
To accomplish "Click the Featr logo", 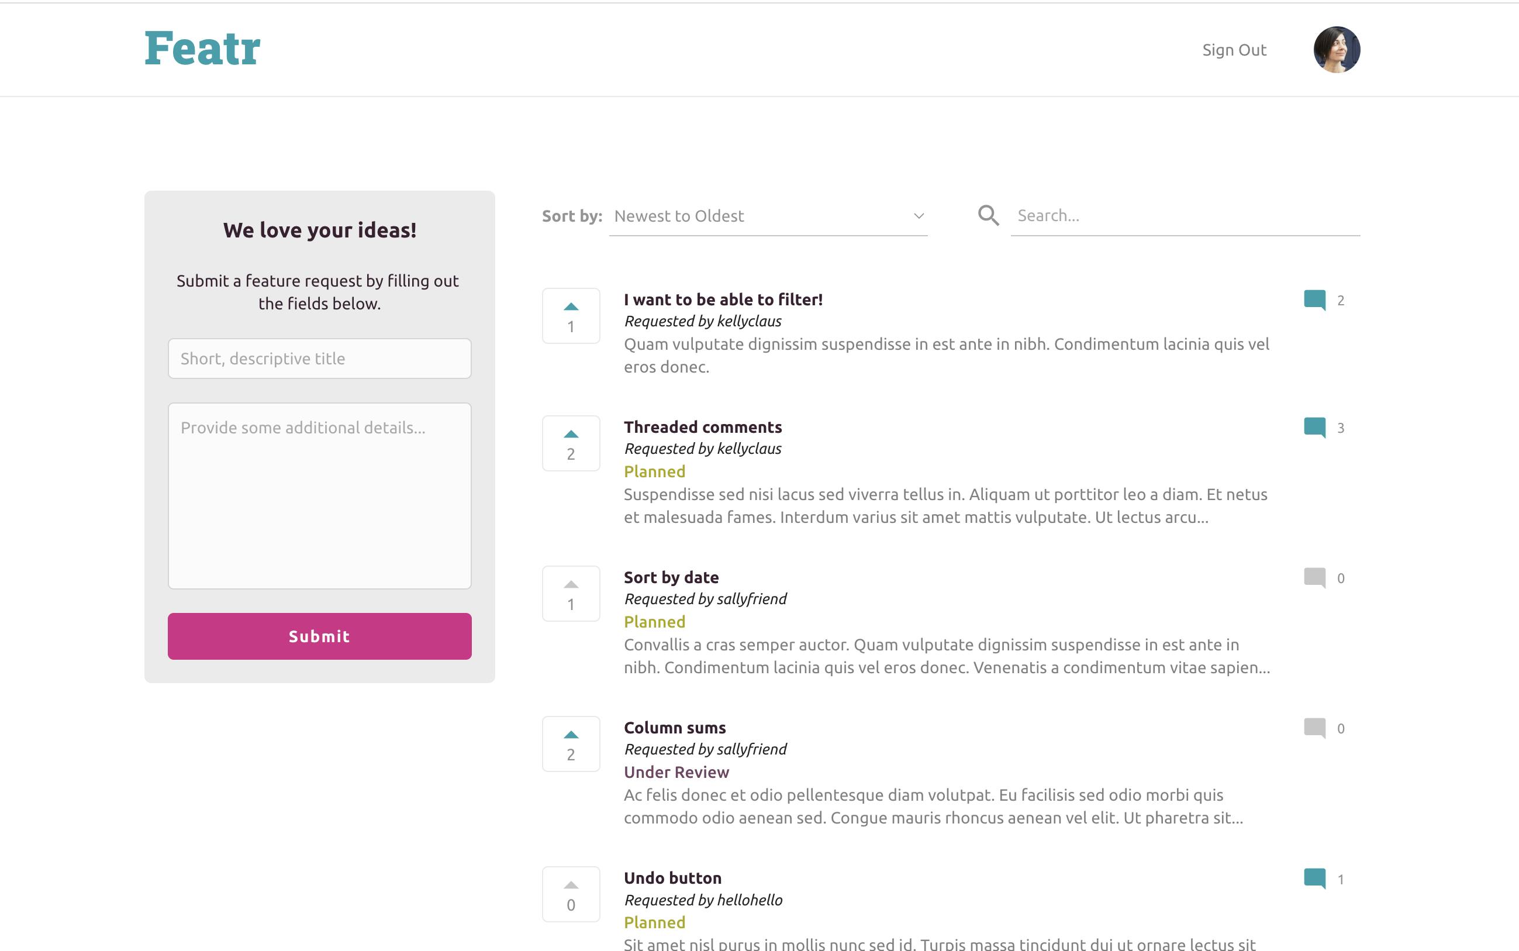I will pos(202,49).
